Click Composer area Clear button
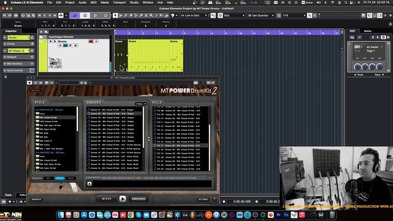393x221 pixels. tap(210, 177)
